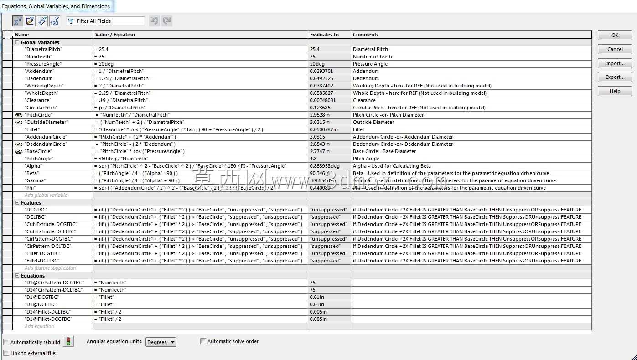Open Angular equation units dropdown
Viewport: 637px width, 360px height.
(x=161, y=342)
